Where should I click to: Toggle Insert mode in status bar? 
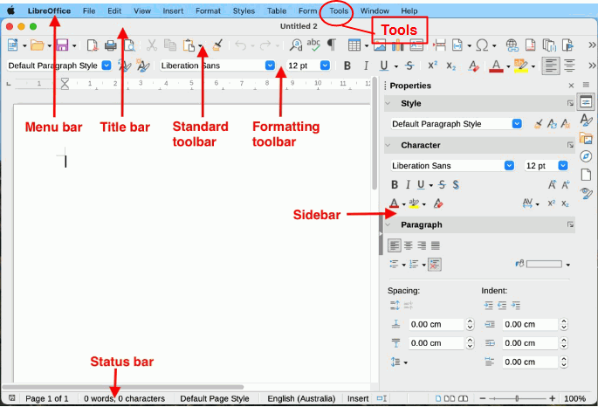point(358,398)
